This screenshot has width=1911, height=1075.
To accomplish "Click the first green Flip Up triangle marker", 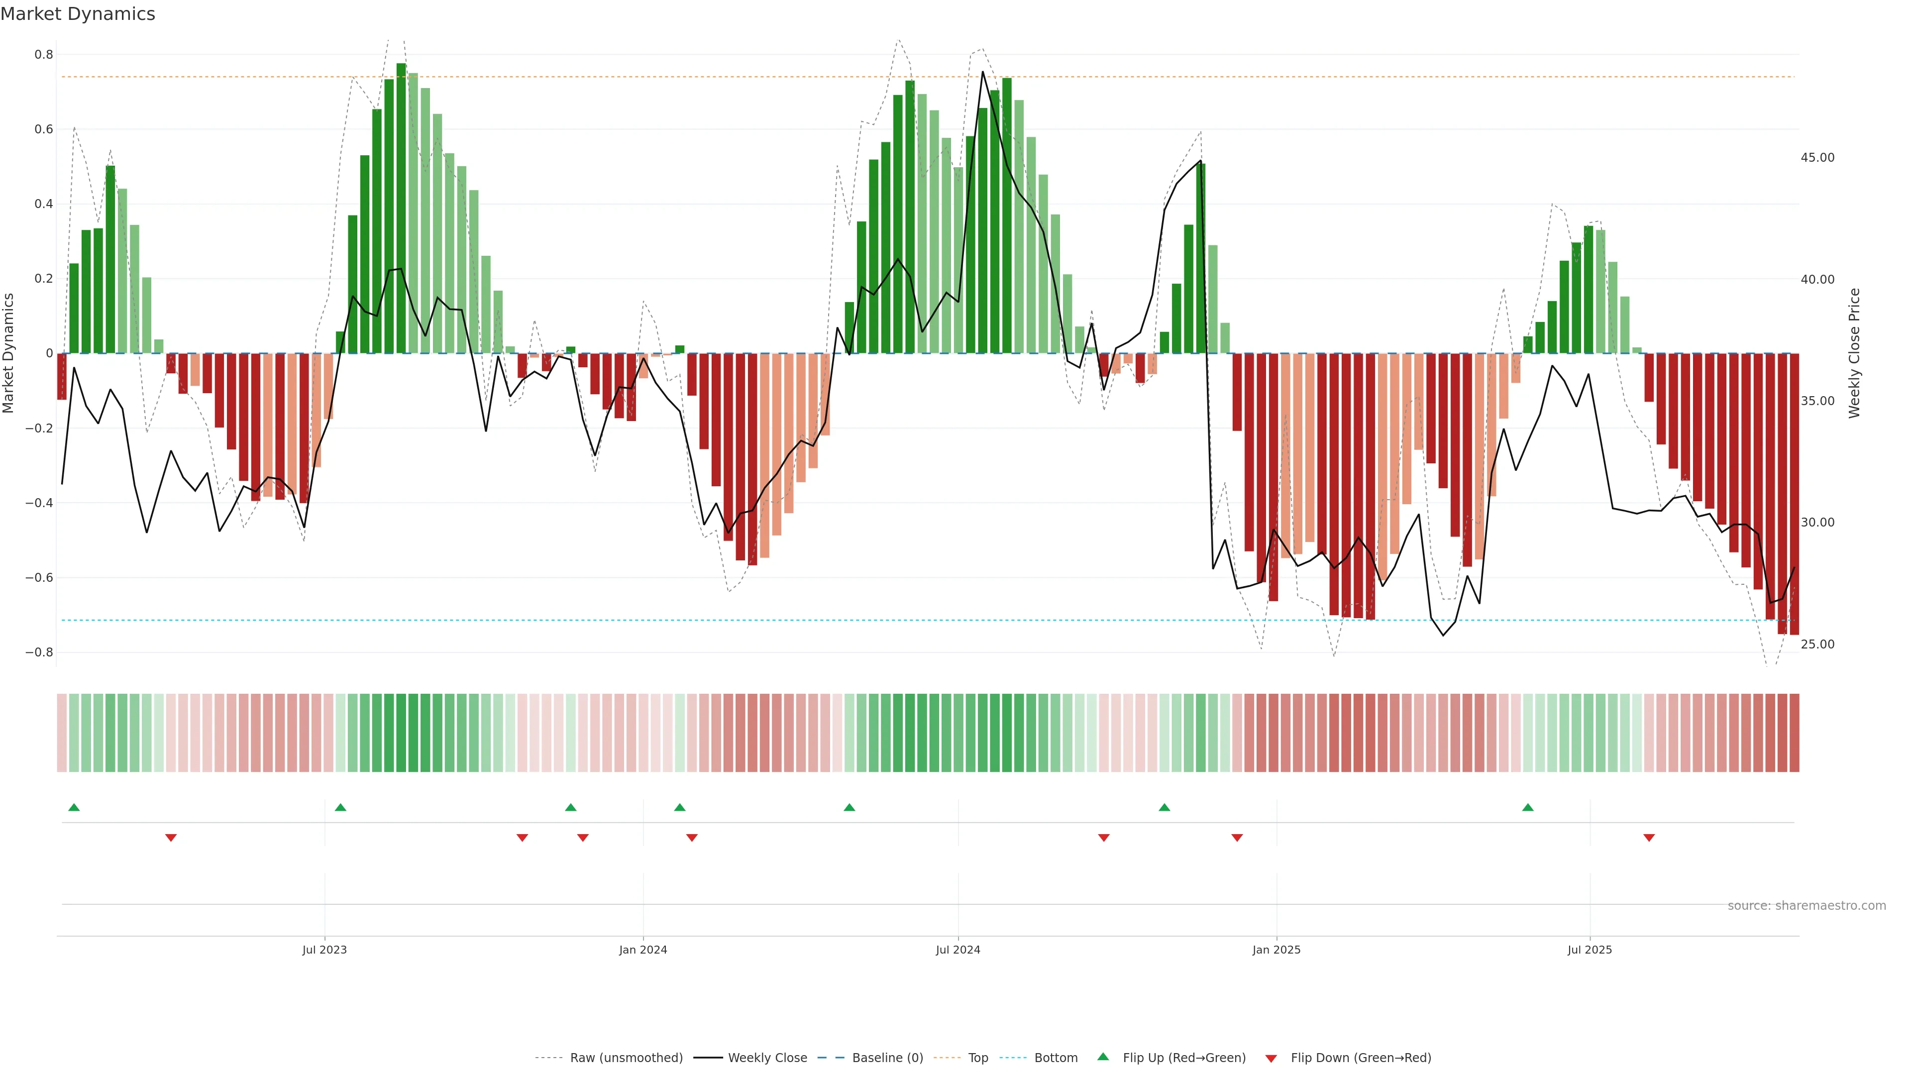I will pyautogui.click(x=74, y=807).
